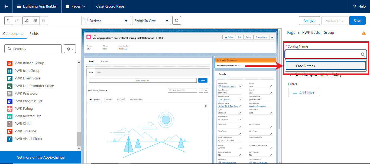Open the United Oil & Gas Corp. link
370x164 pixels.
228,106
